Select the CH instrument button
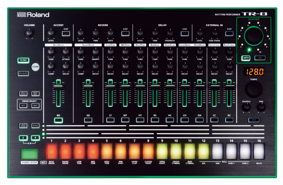Image resolution: width=283 pixels, height=185 pixels. [185, 120]
